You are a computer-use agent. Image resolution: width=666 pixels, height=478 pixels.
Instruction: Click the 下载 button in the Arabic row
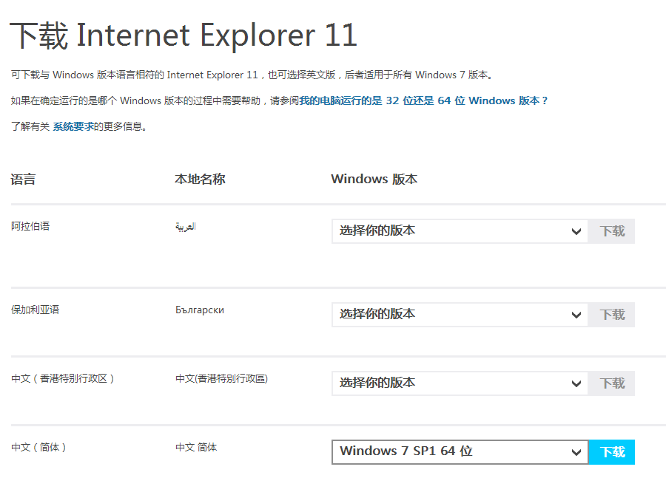[612, 231]
